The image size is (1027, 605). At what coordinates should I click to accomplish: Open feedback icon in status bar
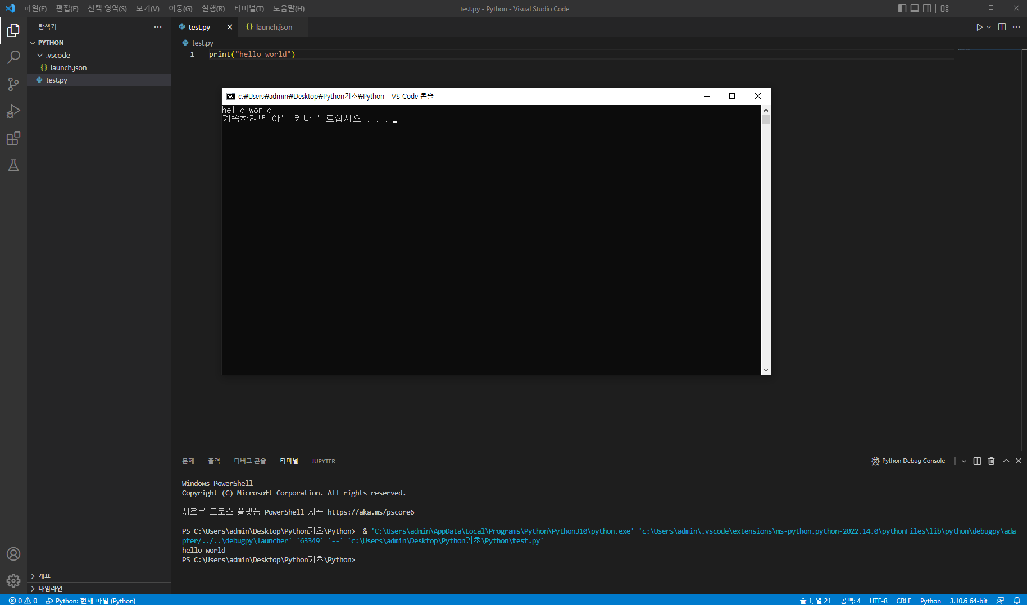(x=1000, y=601)
